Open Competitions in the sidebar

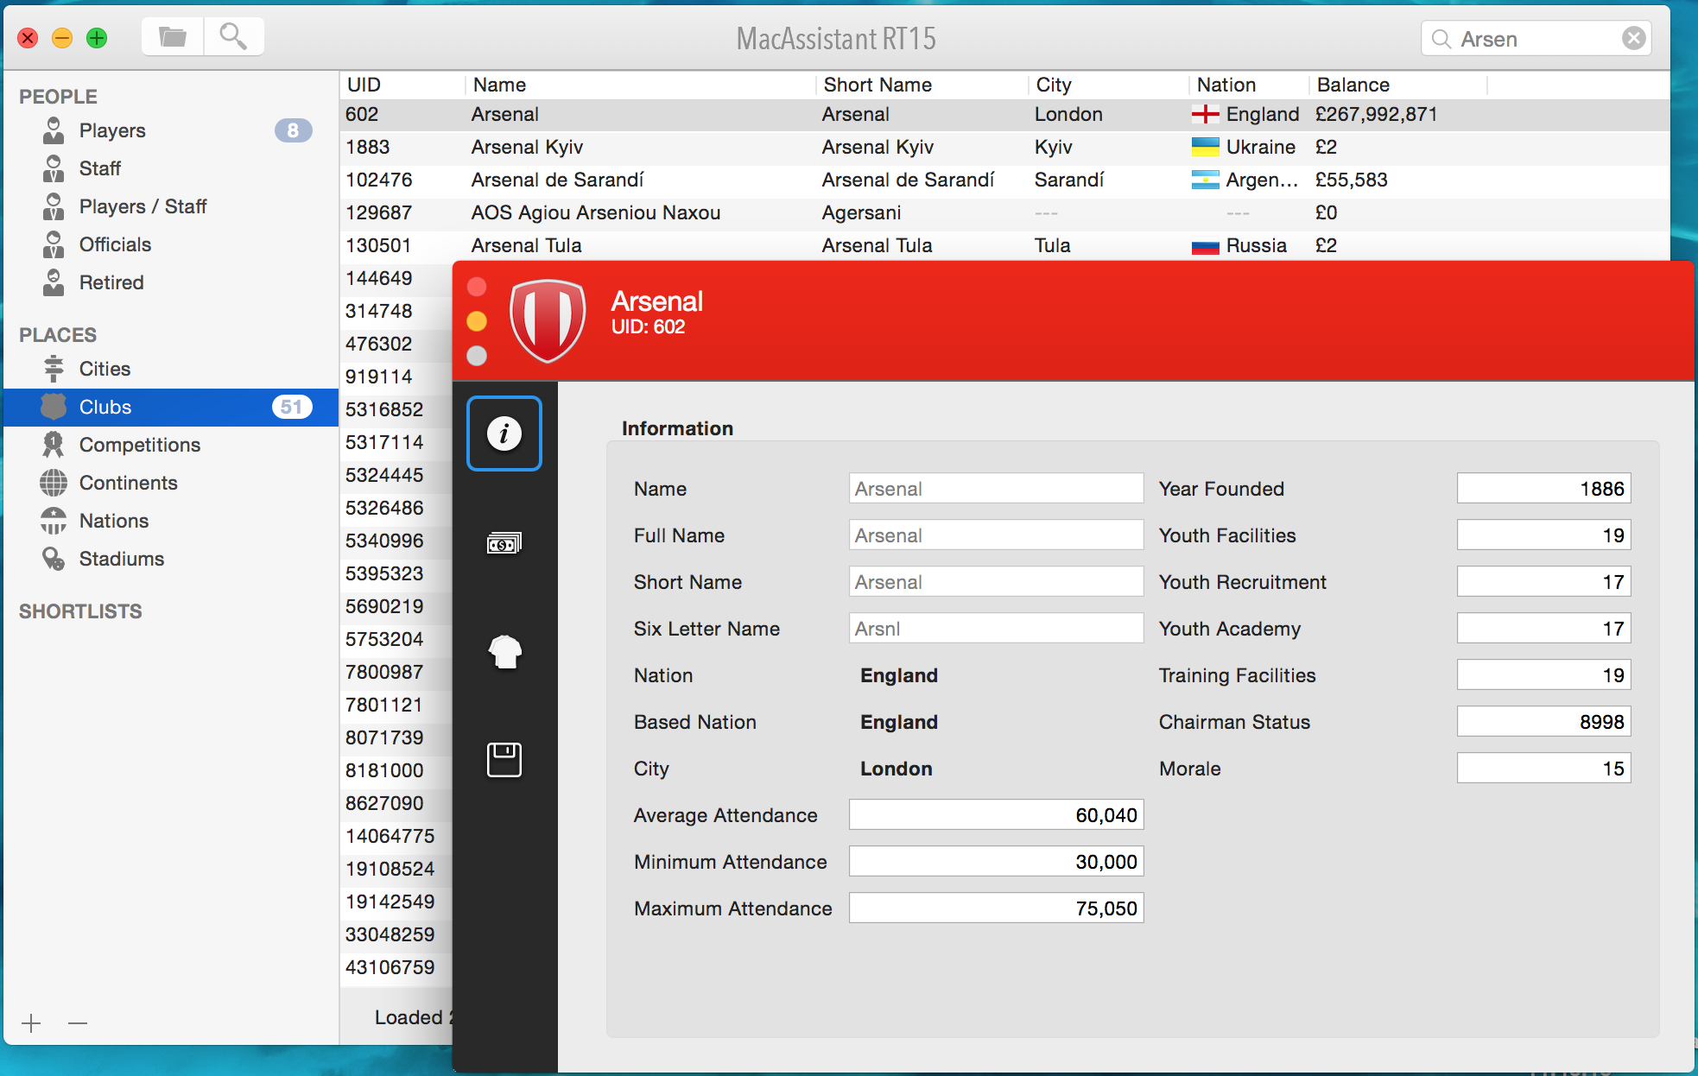173,445
